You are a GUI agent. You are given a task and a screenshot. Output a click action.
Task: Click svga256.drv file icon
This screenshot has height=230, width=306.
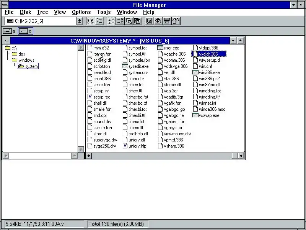tap(90, 146)
